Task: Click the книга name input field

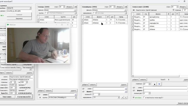Action: click(21, 77)
